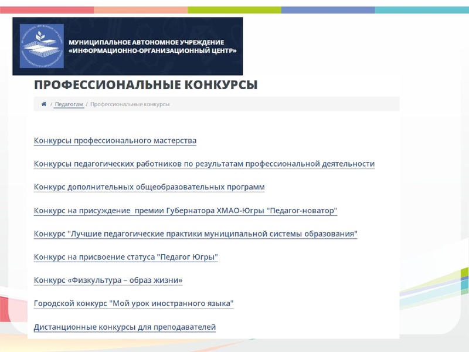This screenshot has height=352, width=469.
Task: Open the "Педагог Югры" status contest link
Action: (x=127, y=256)
